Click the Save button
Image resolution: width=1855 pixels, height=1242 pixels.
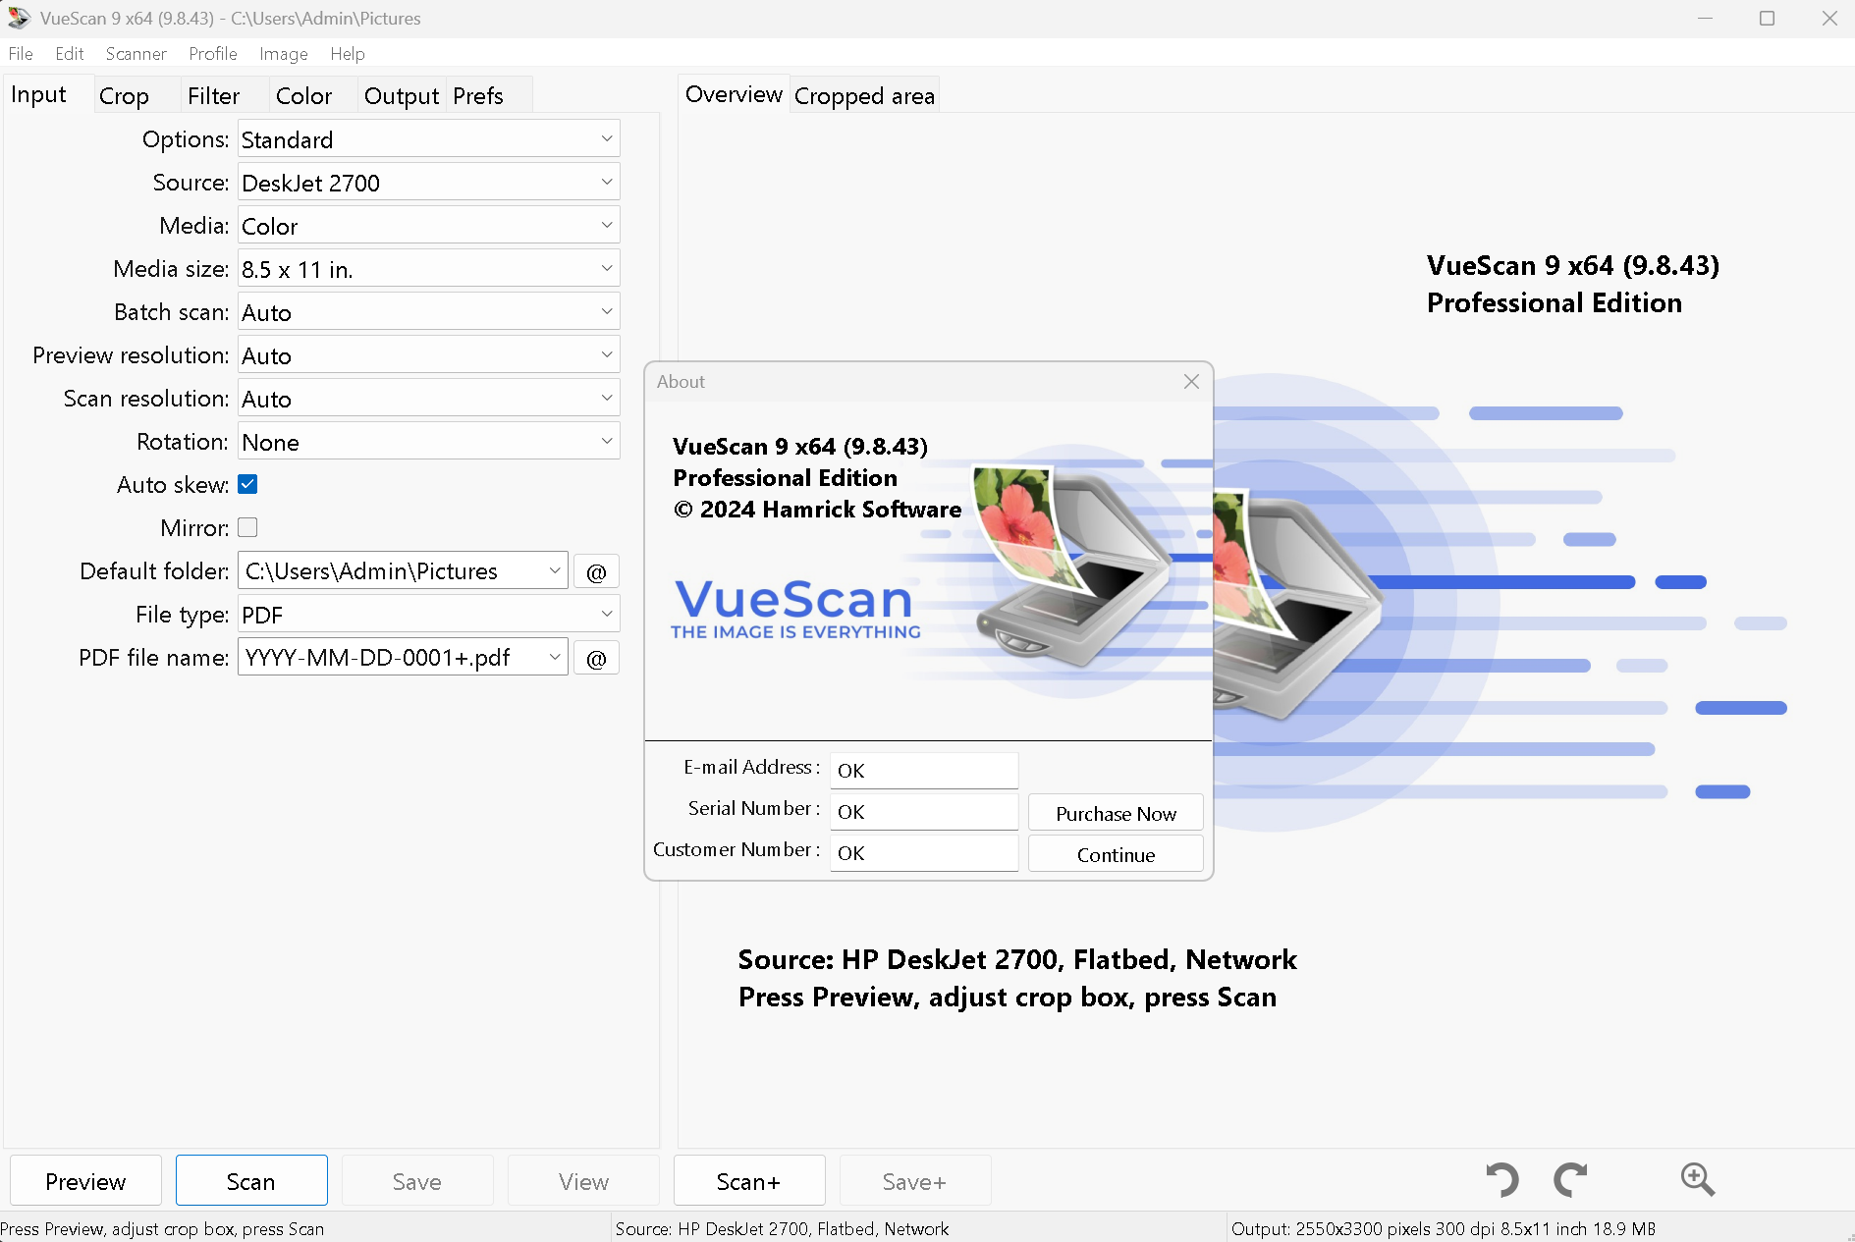(417, 1181)
